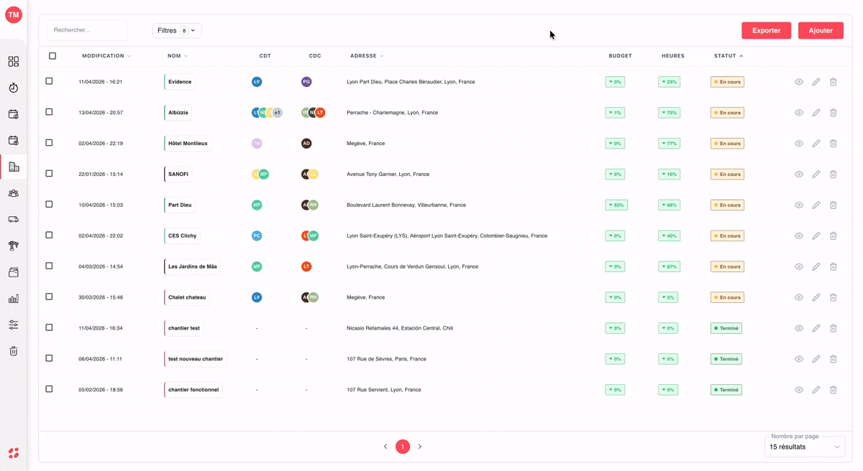
Task: Click the Part Dieu 83% budget badge
Action: pyautogui.click(x=616, y=205)
